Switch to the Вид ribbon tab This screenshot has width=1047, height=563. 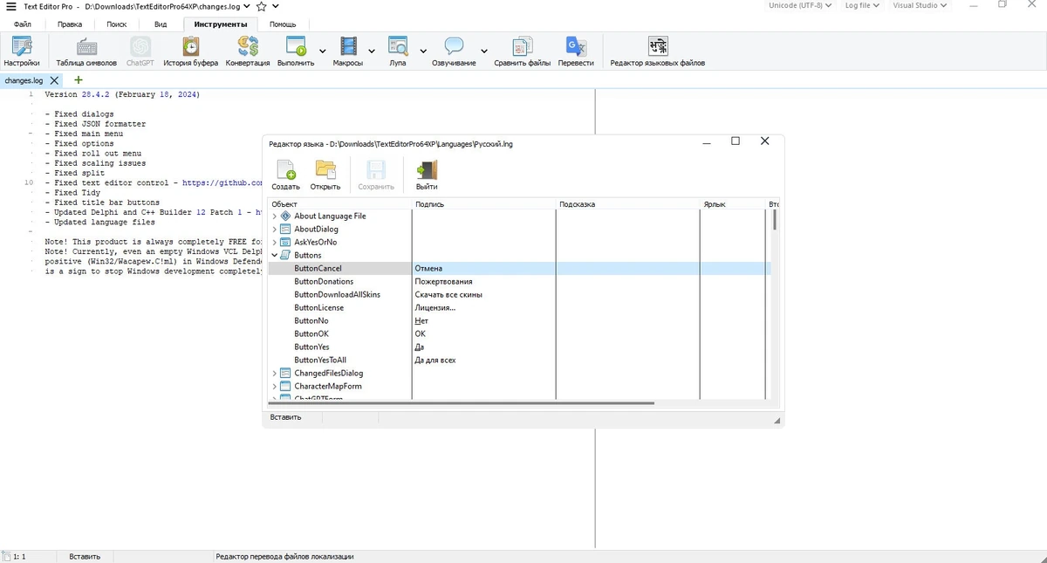161,24
